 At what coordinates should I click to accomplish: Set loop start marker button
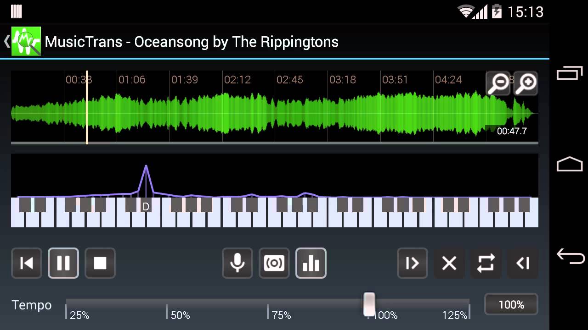(413, 263)
